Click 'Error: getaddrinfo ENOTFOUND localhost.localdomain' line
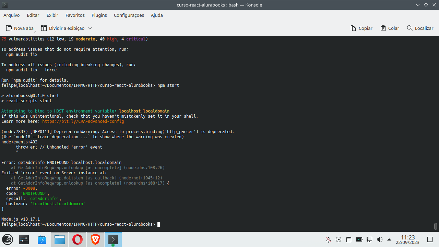439x247 pixels. [x=61, y=163]
